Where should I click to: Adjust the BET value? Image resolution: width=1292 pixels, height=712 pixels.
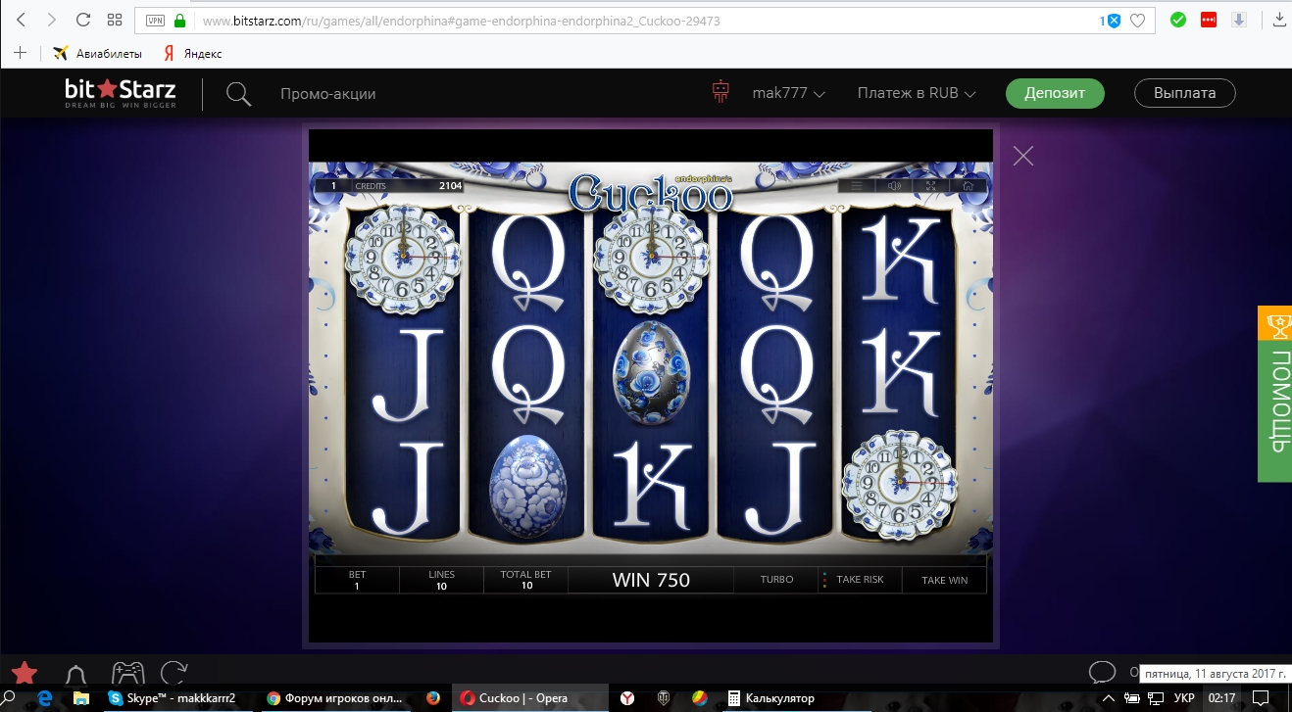pos(357,580)
